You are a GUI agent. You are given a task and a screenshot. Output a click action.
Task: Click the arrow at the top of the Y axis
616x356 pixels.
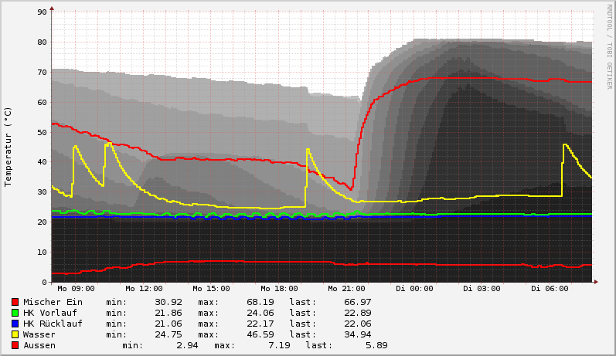(x=52, y=8)
